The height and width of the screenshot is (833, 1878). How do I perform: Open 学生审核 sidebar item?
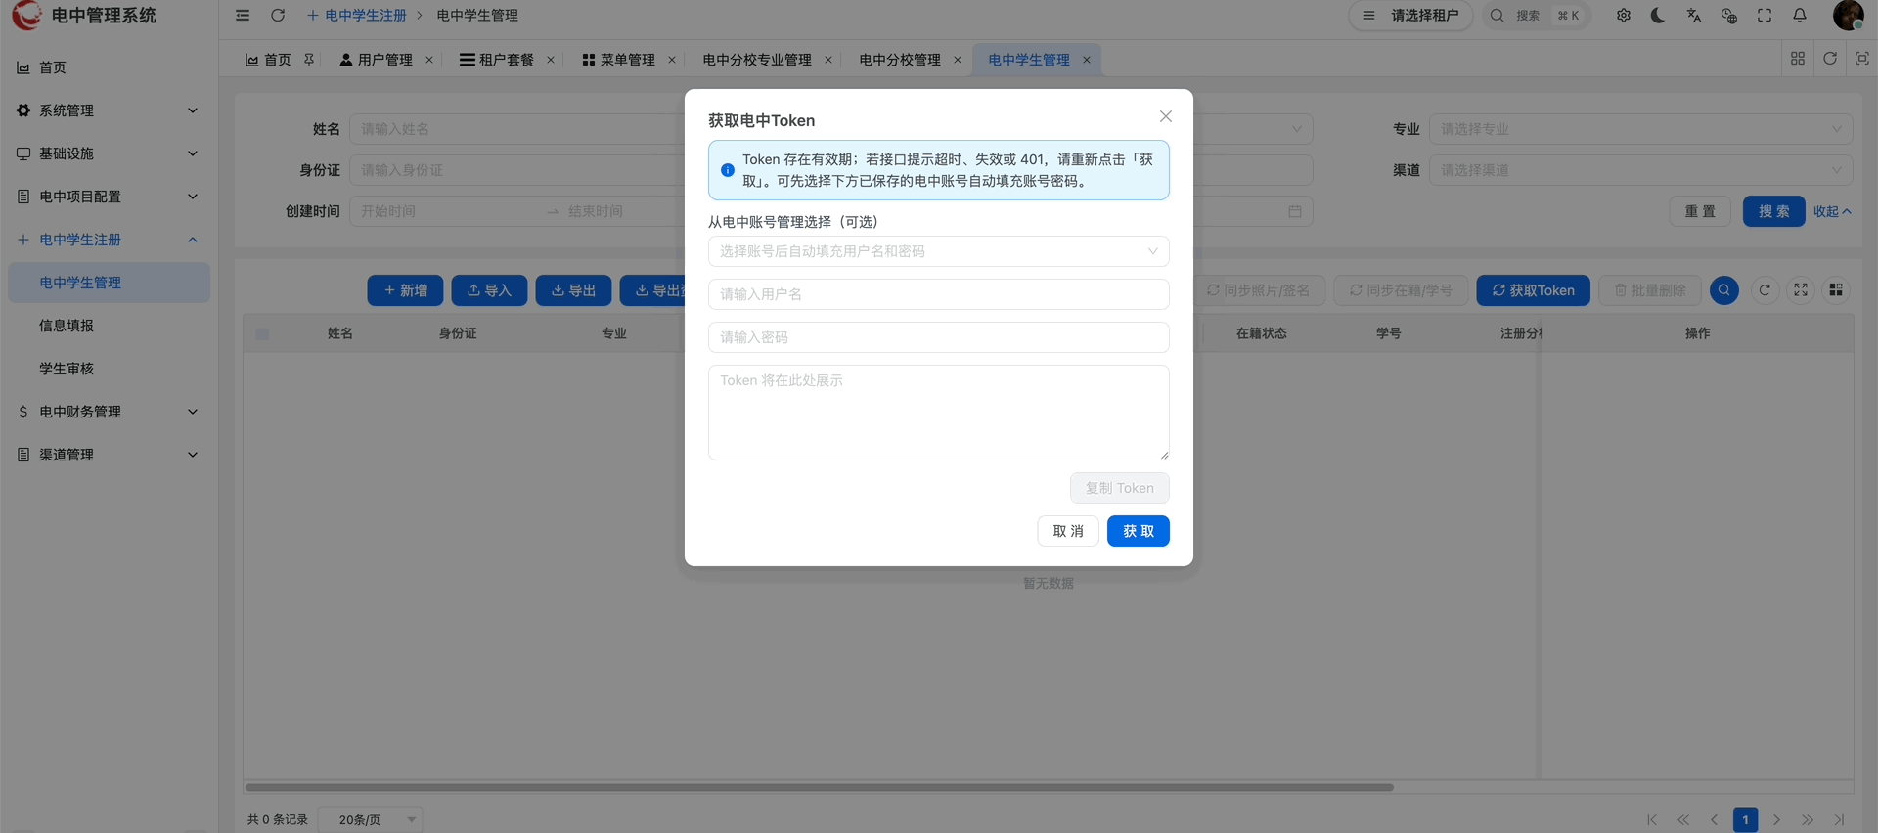(x=109, y=369)
